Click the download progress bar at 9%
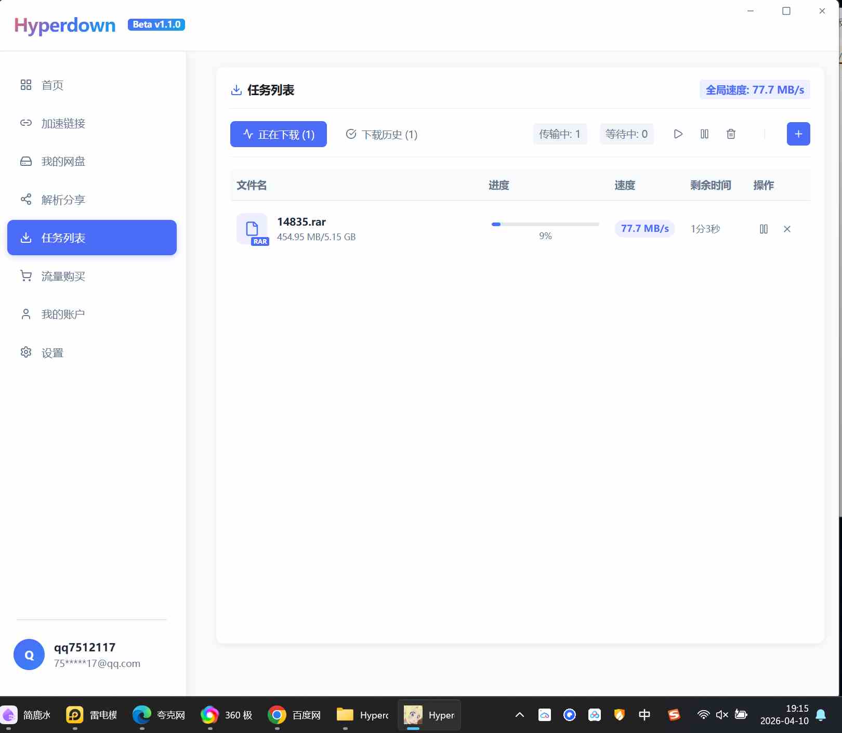The width and height of the screenshot is (842, 733). (545, 225)
